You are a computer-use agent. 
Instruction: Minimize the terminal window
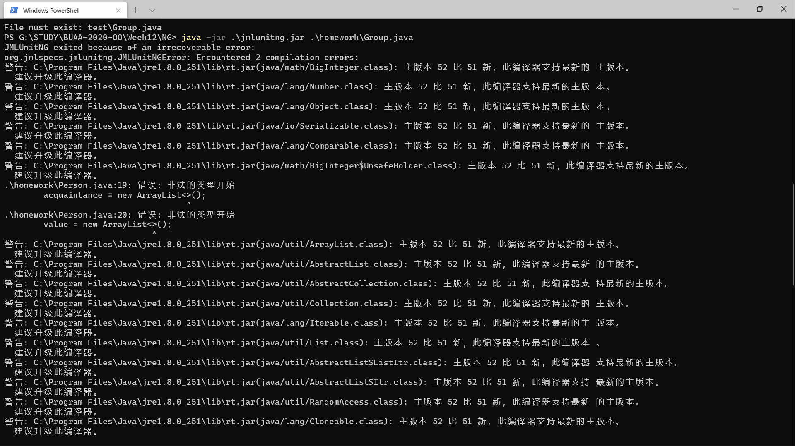[x=736, y=9]
